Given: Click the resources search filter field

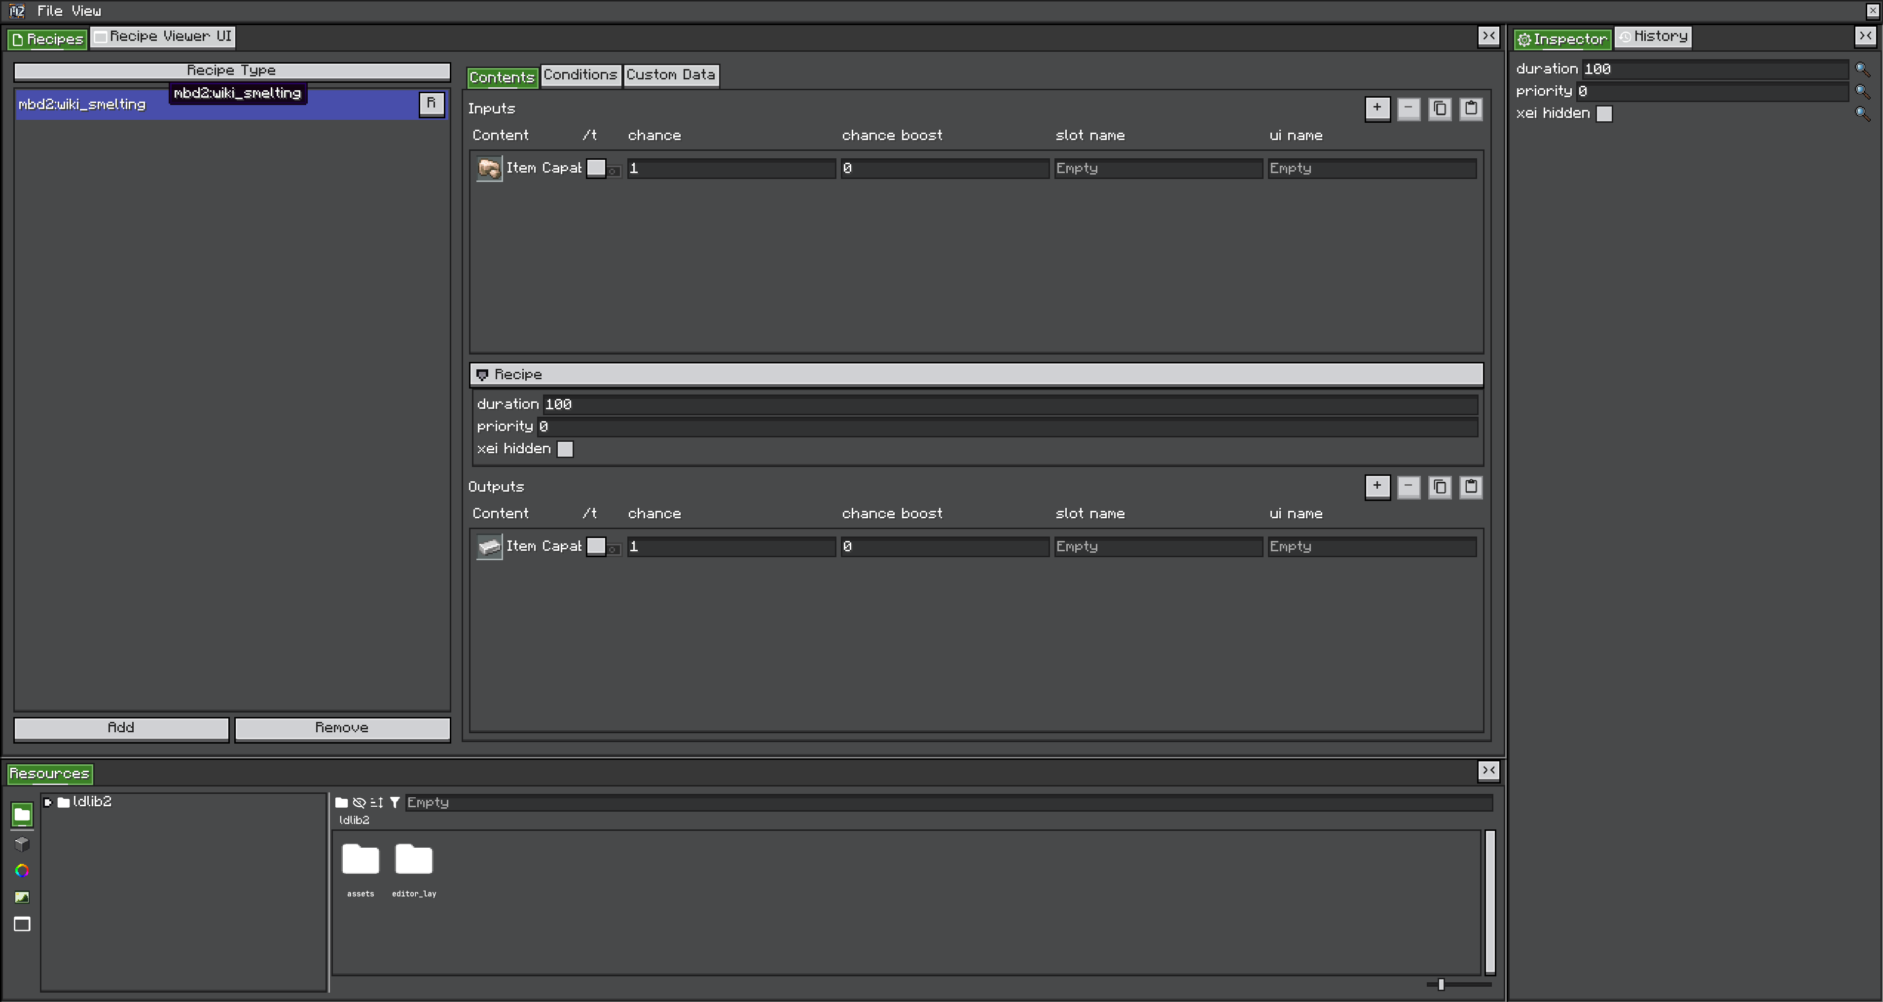Looking at the screenshot, I should click(x=949, y=803).
